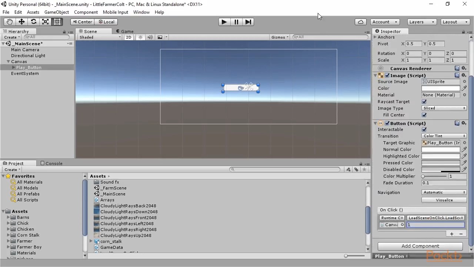Open scene effects image icon

(160, 37)
